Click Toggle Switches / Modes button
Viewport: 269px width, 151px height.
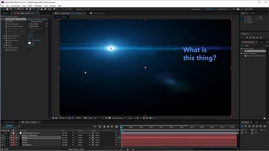[x=76, y=149]
